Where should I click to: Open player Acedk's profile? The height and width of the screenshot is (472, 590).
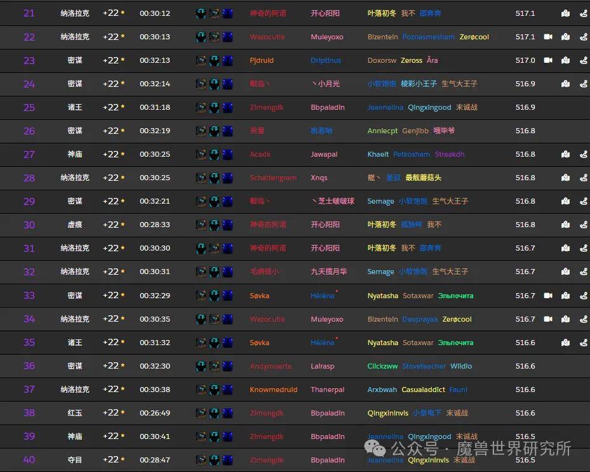260,154
